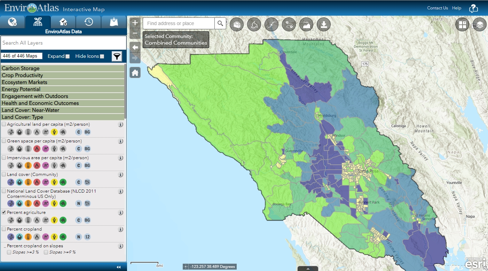Open Help from the top bar
Screen dimensions: 488x271
point(456,8)
